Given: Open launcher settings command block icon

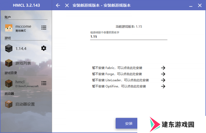Looking at the screenshot, I should pos(9,104).
